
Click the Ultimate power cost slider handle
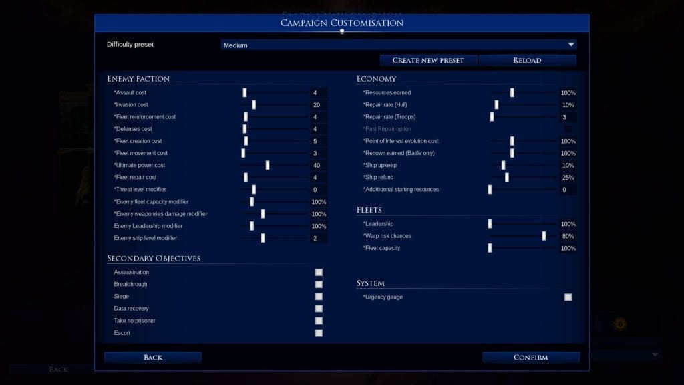(x=267, y=165)
